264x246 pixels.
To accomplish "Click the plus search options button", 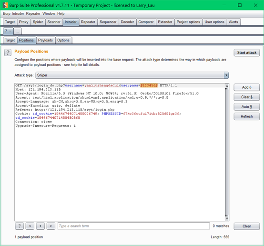I will coord(40,226).
